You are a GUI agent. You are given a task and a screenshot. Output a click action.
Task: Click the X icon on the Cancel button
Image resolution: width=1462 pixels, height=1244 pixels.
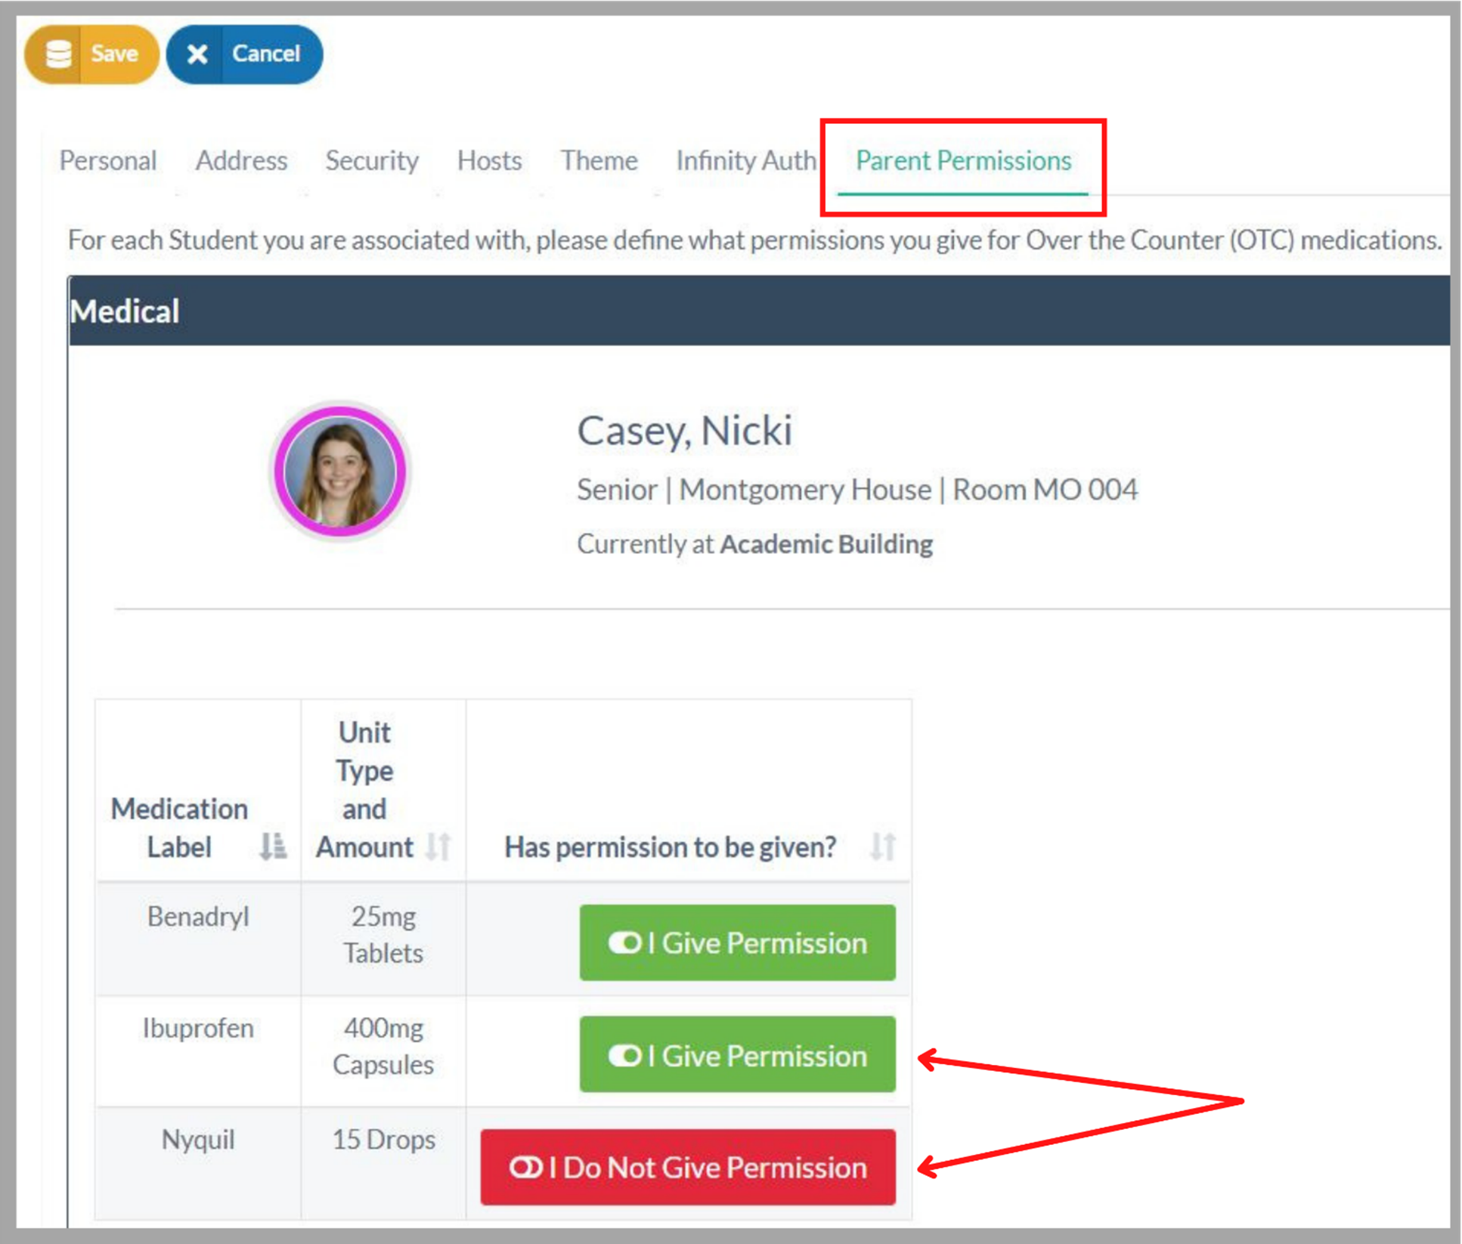tap(197, 54)
